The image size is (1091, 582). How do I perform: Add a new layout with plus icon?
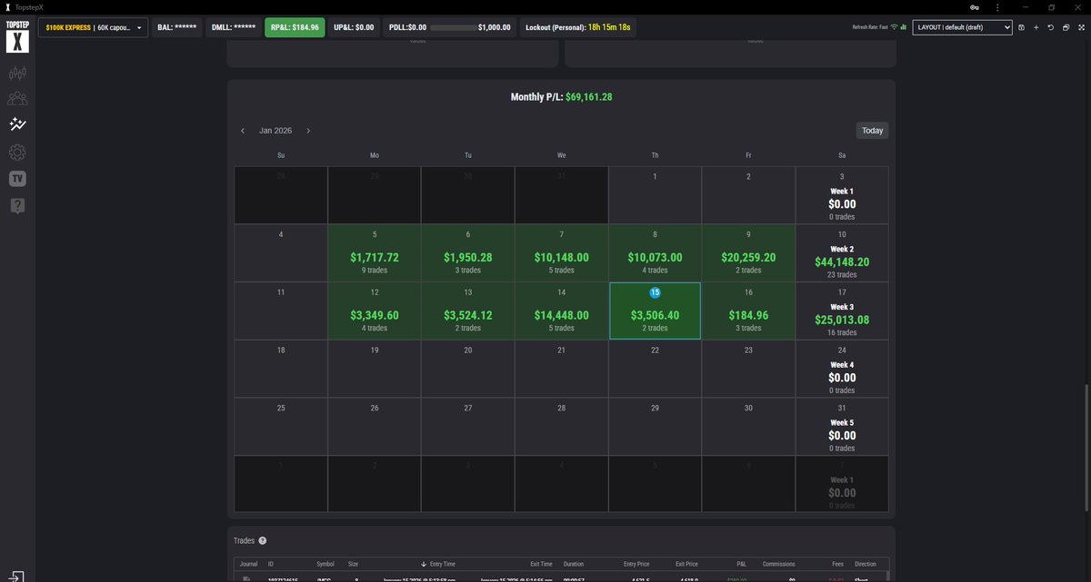pyautogui.click(x=1036, y=27)
